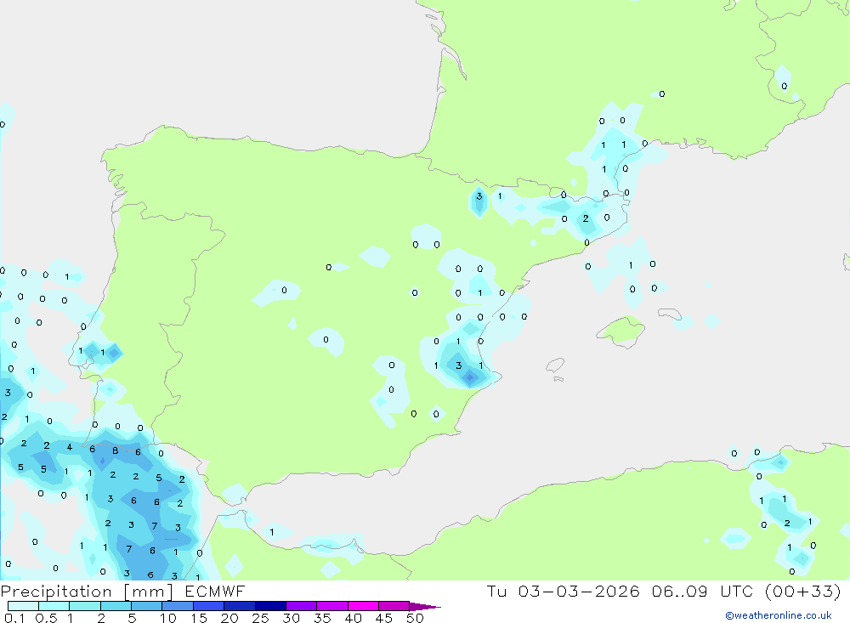
Task: Click the 'ECMWF' model label
Action: (215, 592)
